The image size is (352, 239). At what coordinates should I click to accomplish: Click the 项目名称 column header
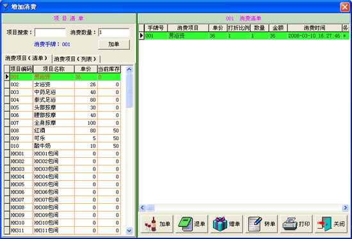point(54,69)
